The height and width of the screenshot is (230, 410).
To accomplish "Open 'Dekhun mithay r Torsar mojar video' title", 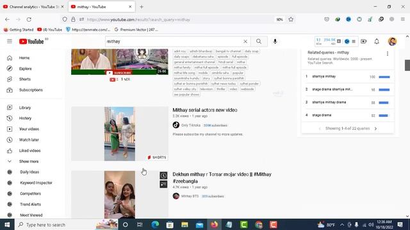I will pyautogui.click(x=222, y=178).
